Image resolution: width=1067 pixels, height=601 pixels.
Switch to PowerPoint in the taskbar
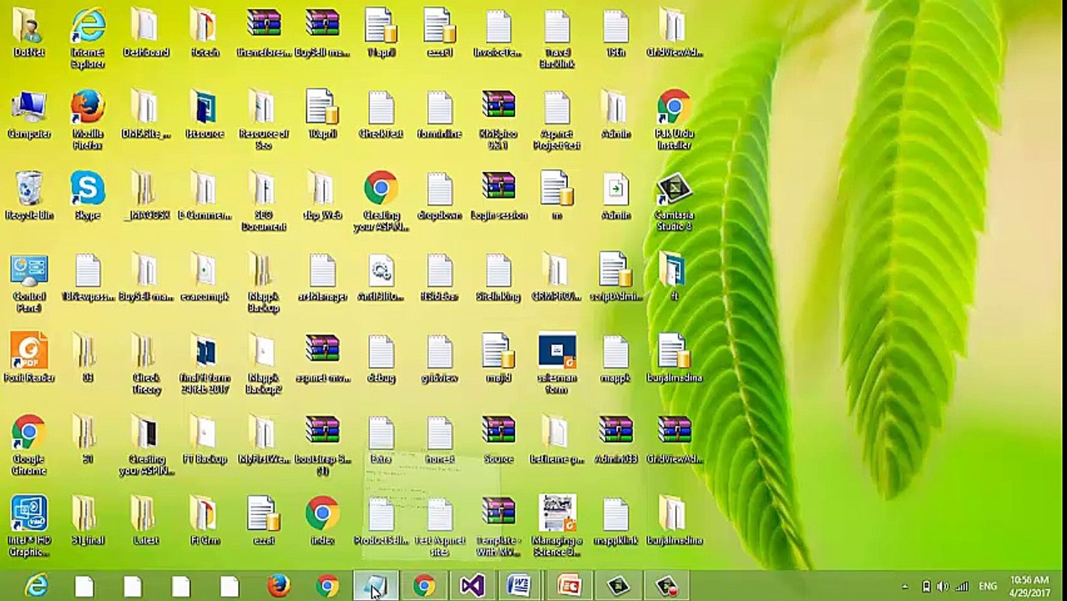tap(569, 586)
